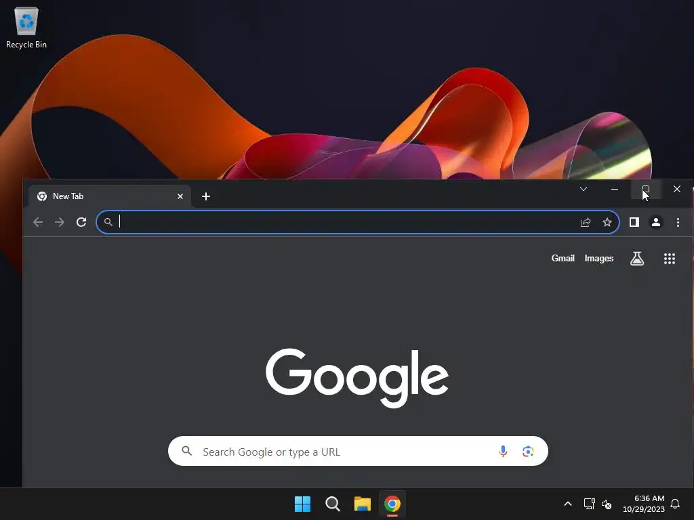The height and width of the screenshot is (520, 694).
Task: Open a new tab with plus button
Action: tap(206, 196)
